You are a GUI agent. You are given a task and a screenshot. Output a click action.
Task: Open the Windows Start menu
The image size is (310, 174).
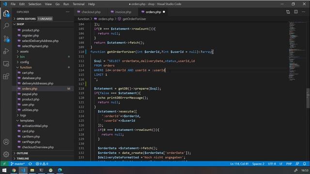click(4, 170)
